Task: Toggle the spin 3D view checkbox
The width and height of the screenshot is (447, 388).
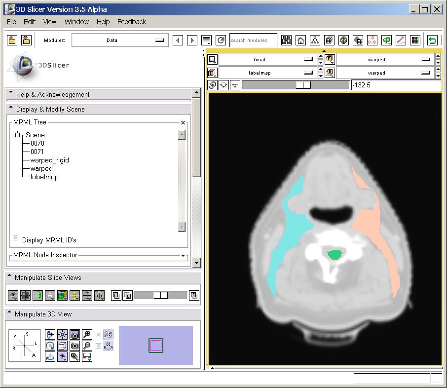Action: (99, 335)
